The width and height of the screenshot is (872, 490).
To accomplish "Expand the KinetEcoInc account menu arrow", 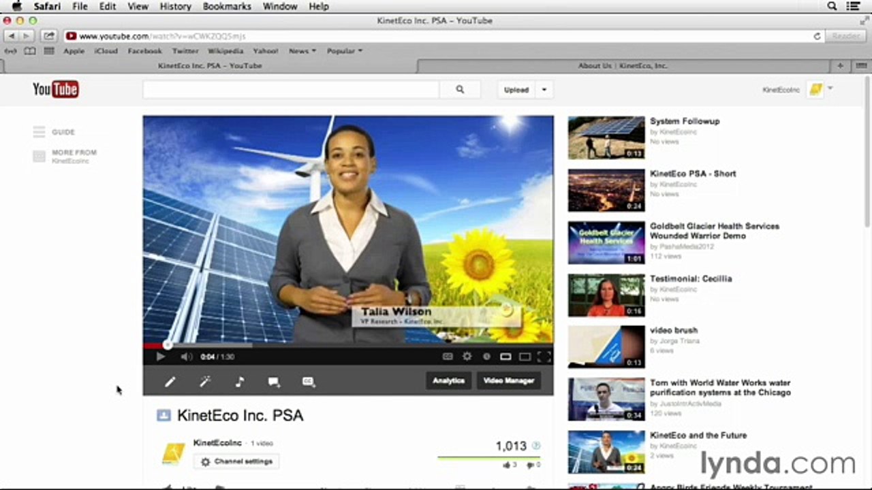I will pyautogui.click(x=830, y=88).
